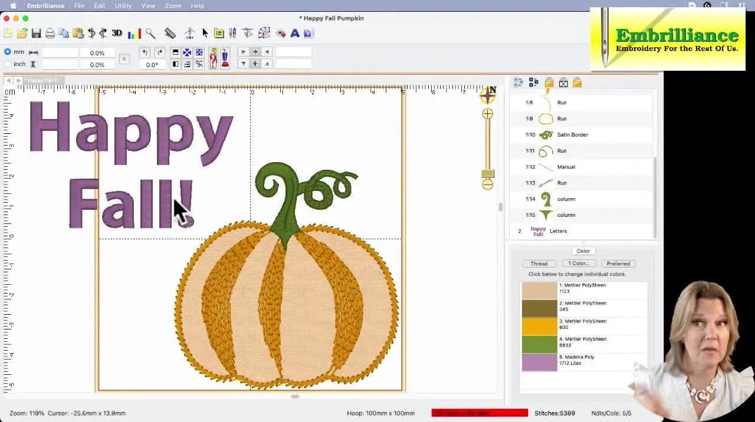Open the View menu
The height and width of the screenshot is (422, 755).
[x=148, y=6]
